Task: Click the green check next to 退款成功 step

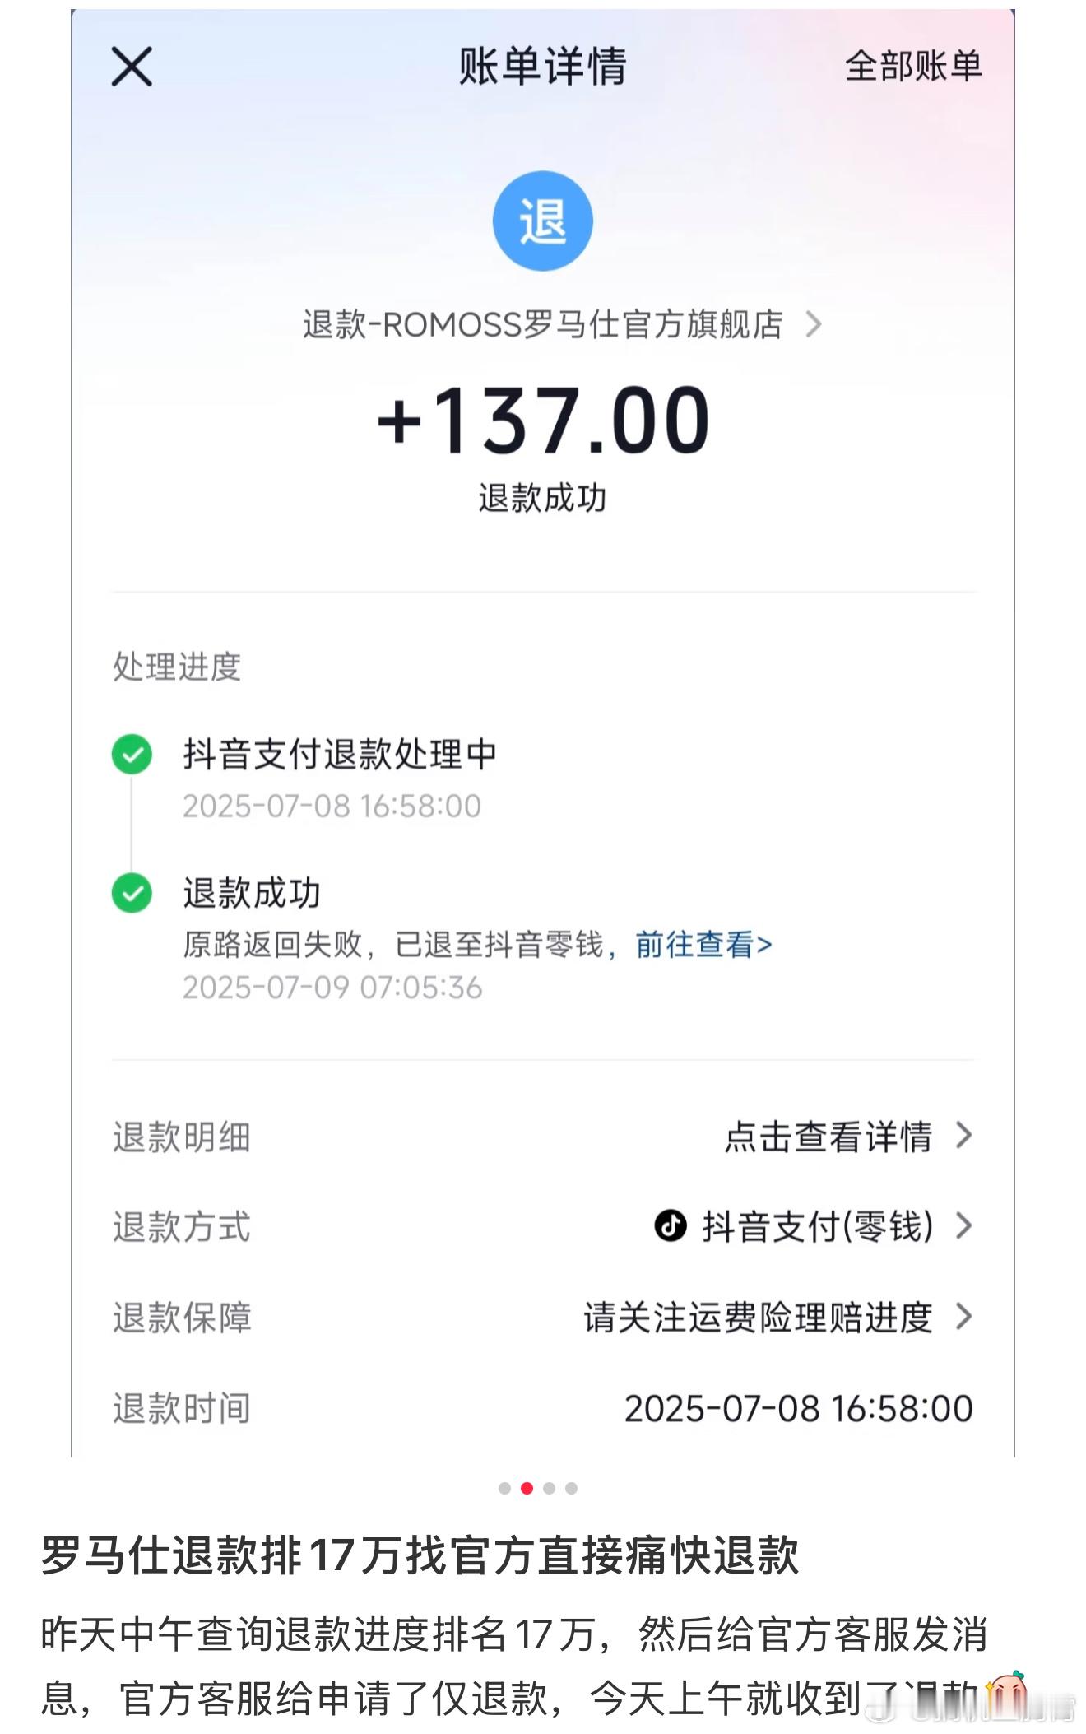Action: click(x=132, y=893)
